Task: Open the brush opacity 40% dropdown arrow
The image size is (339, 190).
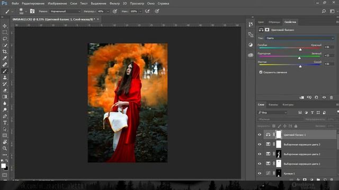Action: click(x=108, y=11)
